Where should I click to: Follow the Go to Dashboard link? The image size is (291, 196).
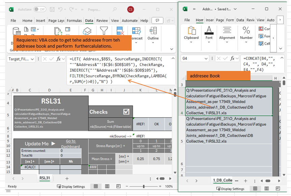click(71, 144)
